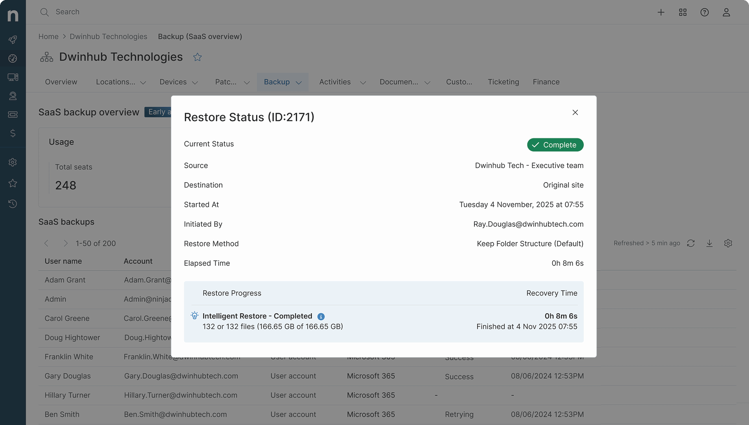This screenshot has width=749, height=425.
Task: Go to Home breadcrumb link
Action: point(48,37)
